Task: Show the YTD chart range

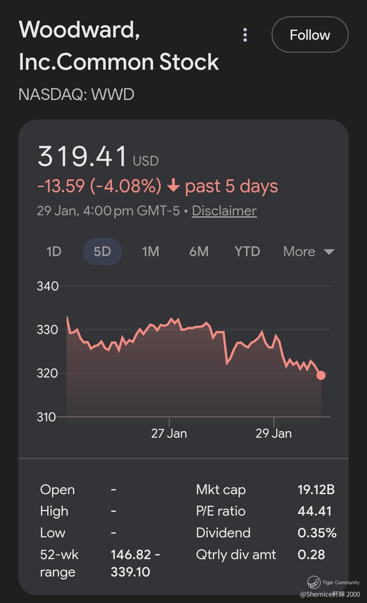Action: [x=247, y=252]
